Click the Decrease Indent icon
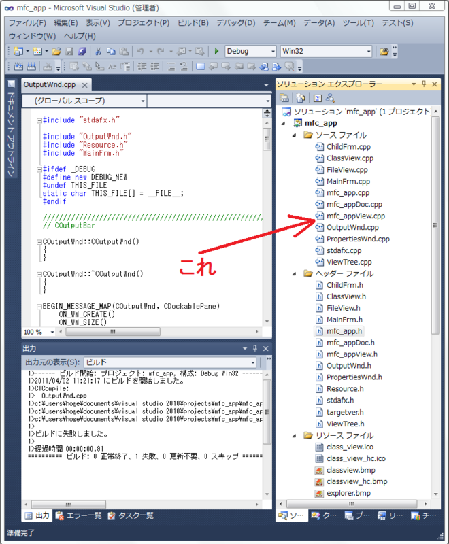The image size is (449, 544). [x=142, y=66]
